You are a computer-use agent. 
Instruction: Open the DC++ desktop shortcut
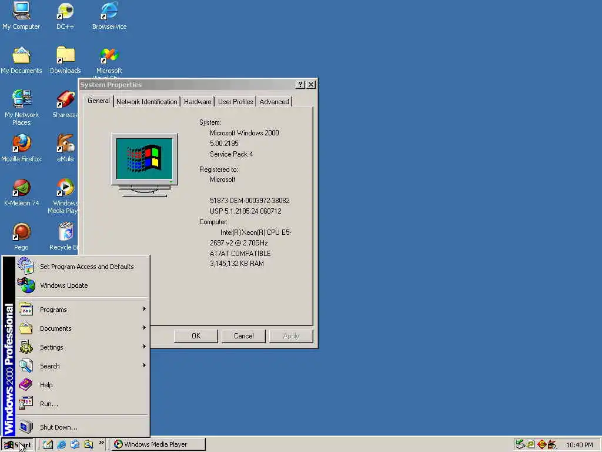[x=65, y=15]
